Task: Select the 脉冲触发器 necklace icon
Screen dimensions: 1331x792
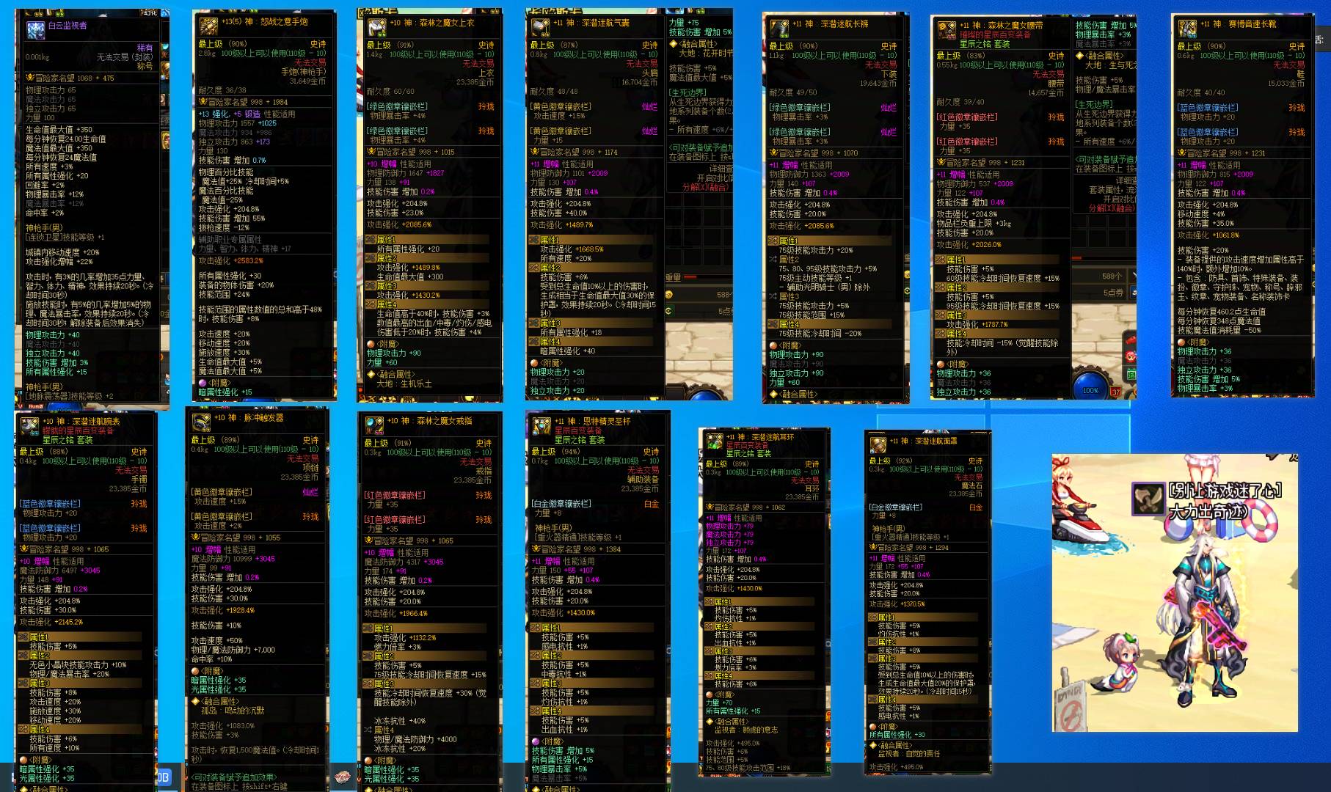Action: tap(201, 423)
